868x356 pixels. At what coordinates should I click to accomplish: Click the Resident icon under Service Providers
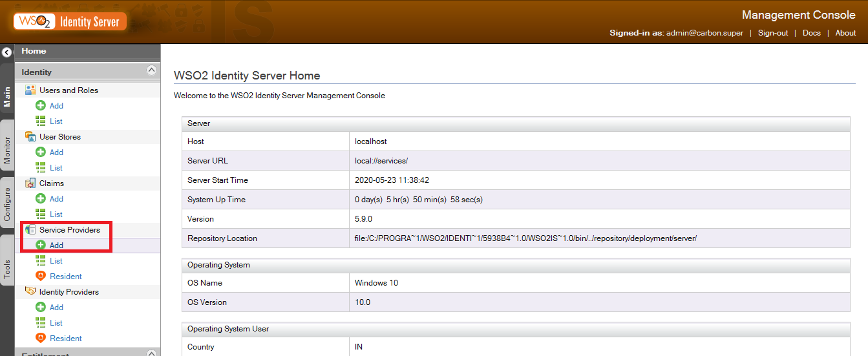[x=41, y=276]
